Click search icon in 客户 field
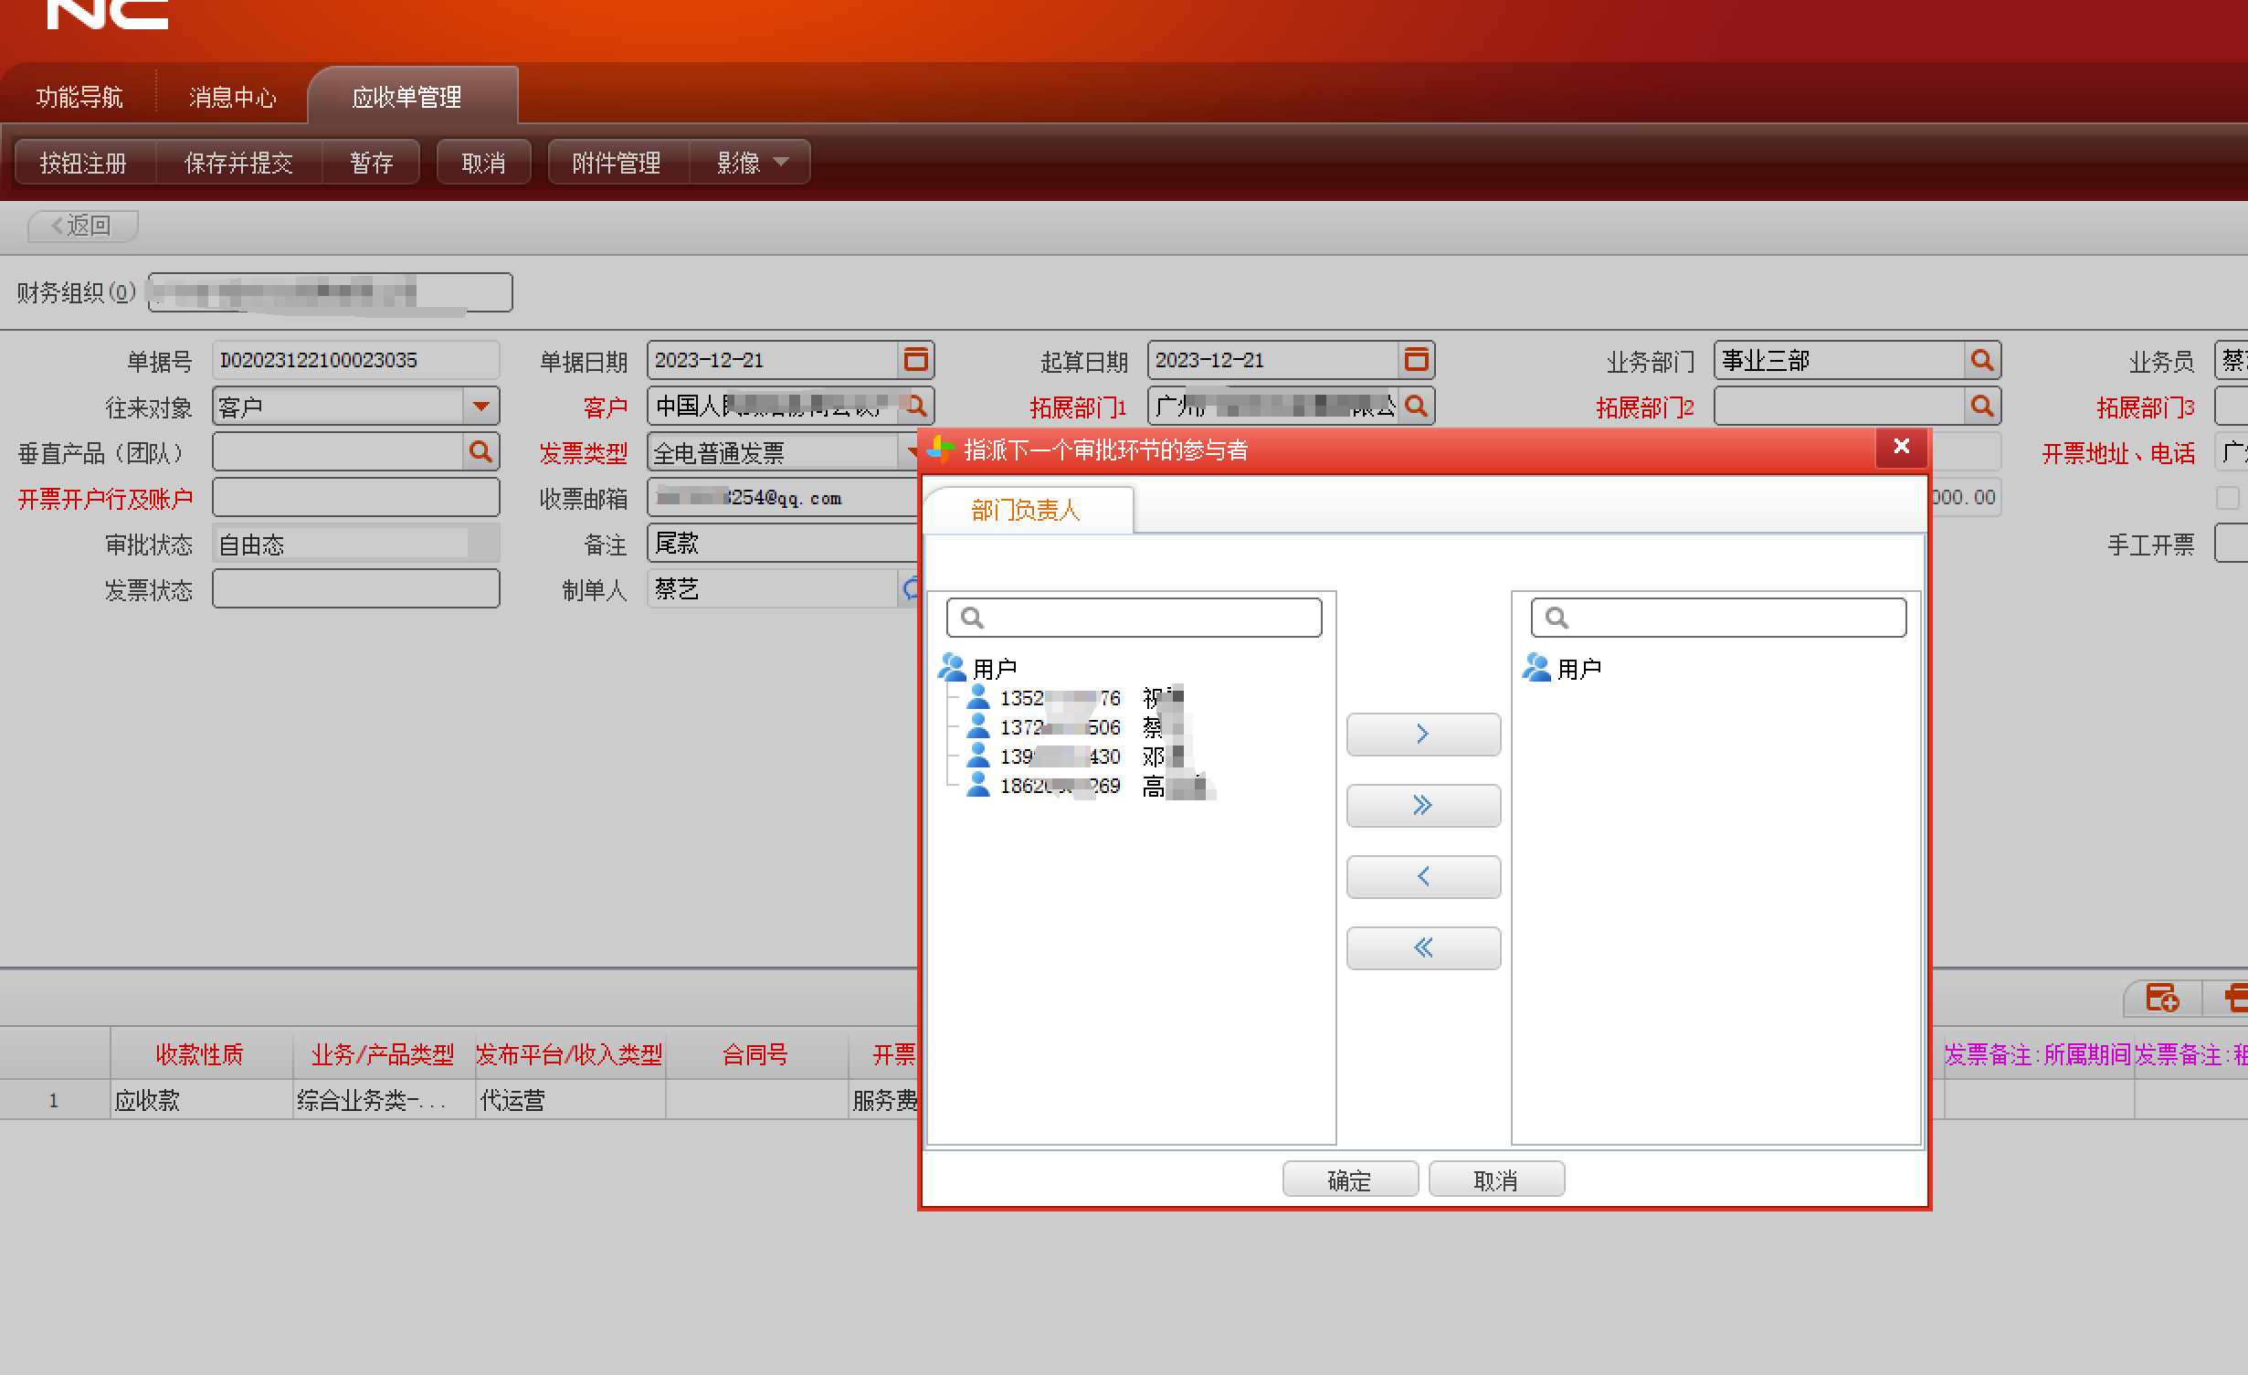This screenshot has width=2248, height=1375. pyautogui.click(x=916, y=406)
